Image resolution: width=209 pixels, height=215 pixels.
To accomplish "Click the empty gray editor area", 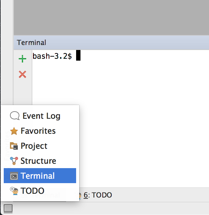I will (x=111, y=17).
